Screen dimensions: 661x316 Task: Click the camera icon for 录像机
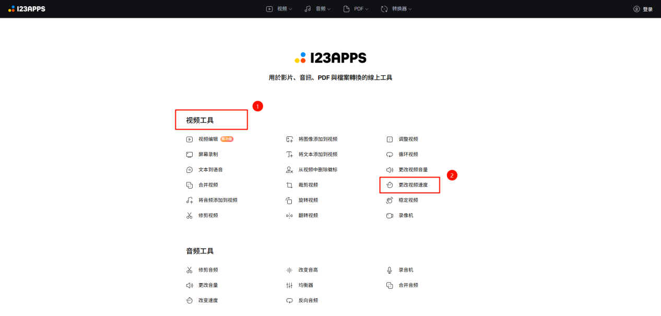(389, 215)
